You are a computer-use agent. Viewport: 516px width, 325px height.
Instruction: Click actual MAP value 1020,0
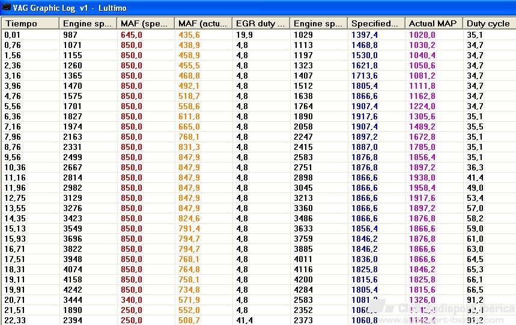(422, 35)
